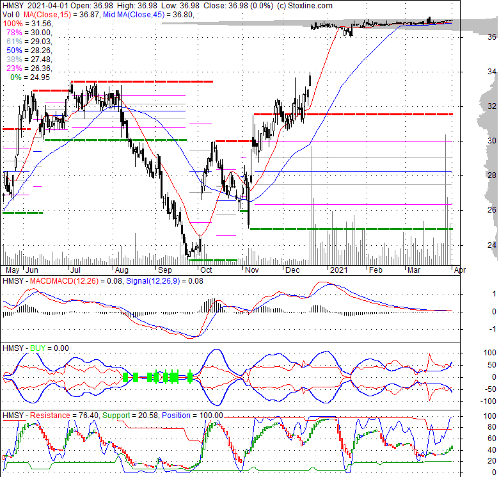This screenshot has width=499, height=477.
Task: Click the HMSY ticker title text
Action: (x=13, y=6)
